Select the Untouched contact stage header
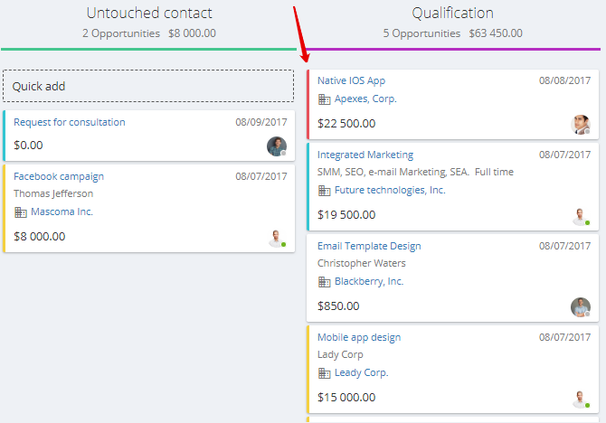This screenshot has height=423, width=606. coord(149,13)
